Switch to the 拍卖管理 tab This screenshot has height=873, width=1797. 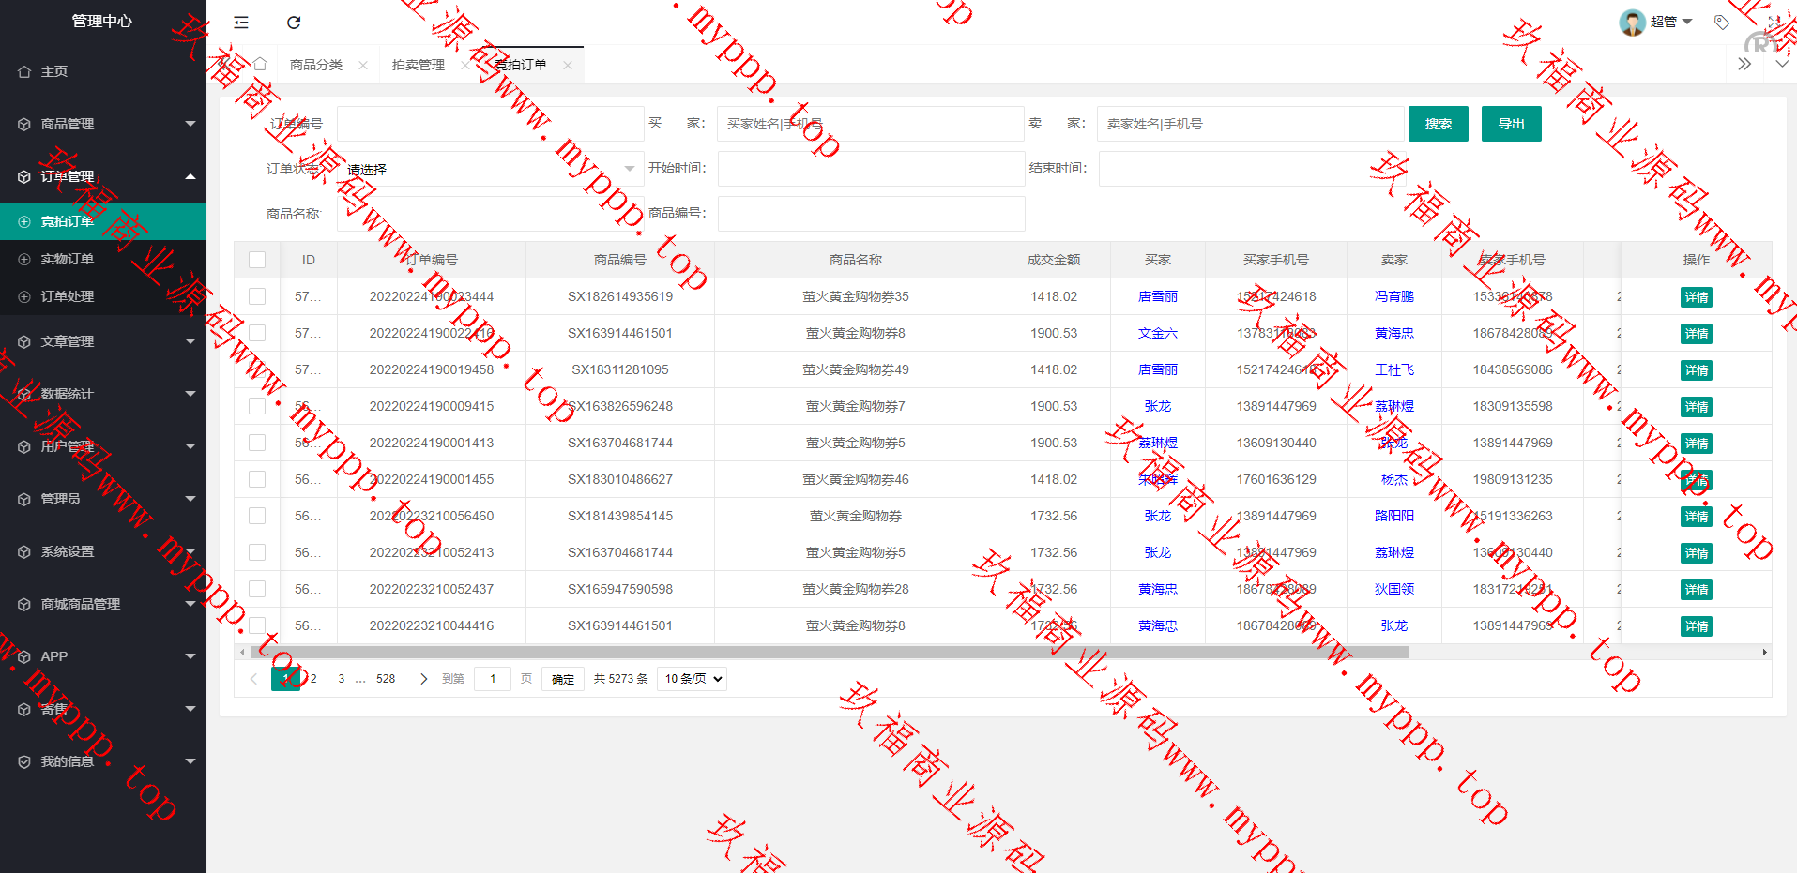(x=419, y=65)
